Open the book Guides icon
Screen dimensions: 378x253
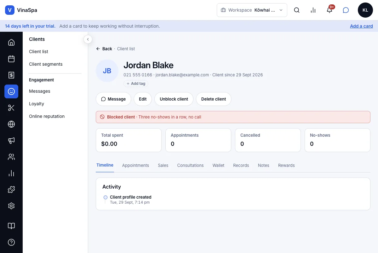(x=11, y=226)
